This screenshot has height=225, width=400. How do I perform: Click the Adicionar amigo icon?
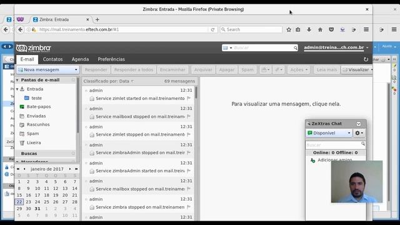coord(312,160)
